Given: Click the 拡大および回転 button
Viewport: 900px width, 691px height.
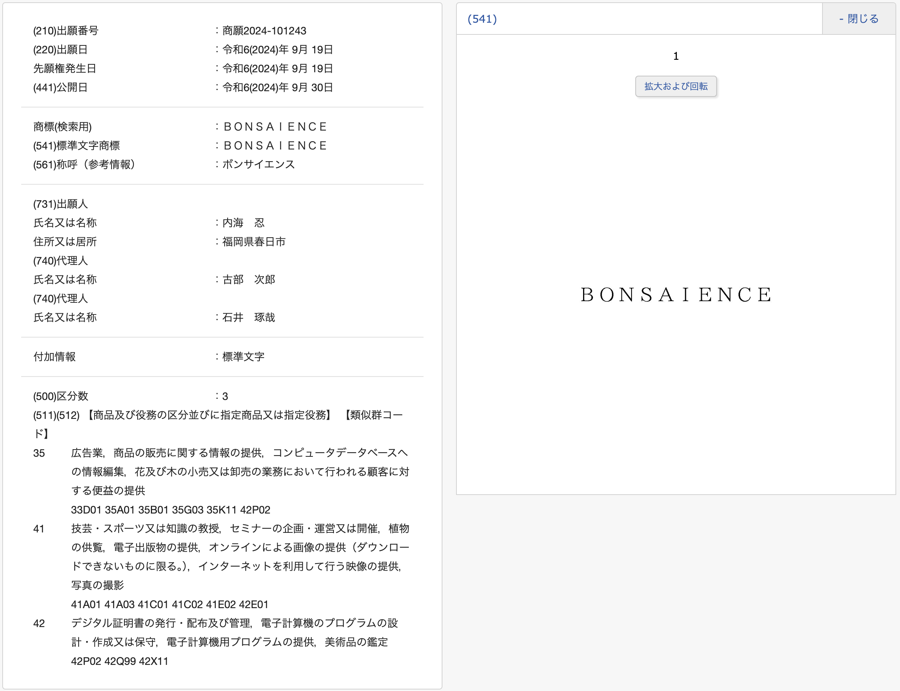Looking at the screenshot, I should pyautogui.click(x=676, y=86).
